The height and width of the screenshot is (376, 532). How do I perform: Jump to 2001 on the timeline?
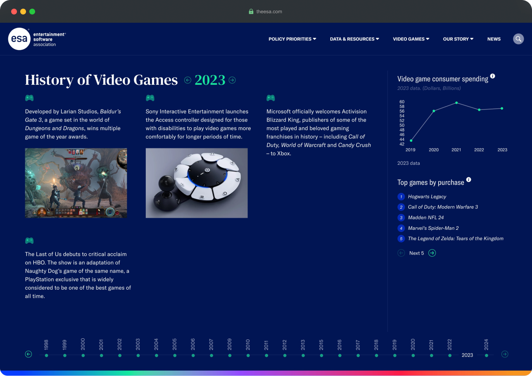point(101,348)
